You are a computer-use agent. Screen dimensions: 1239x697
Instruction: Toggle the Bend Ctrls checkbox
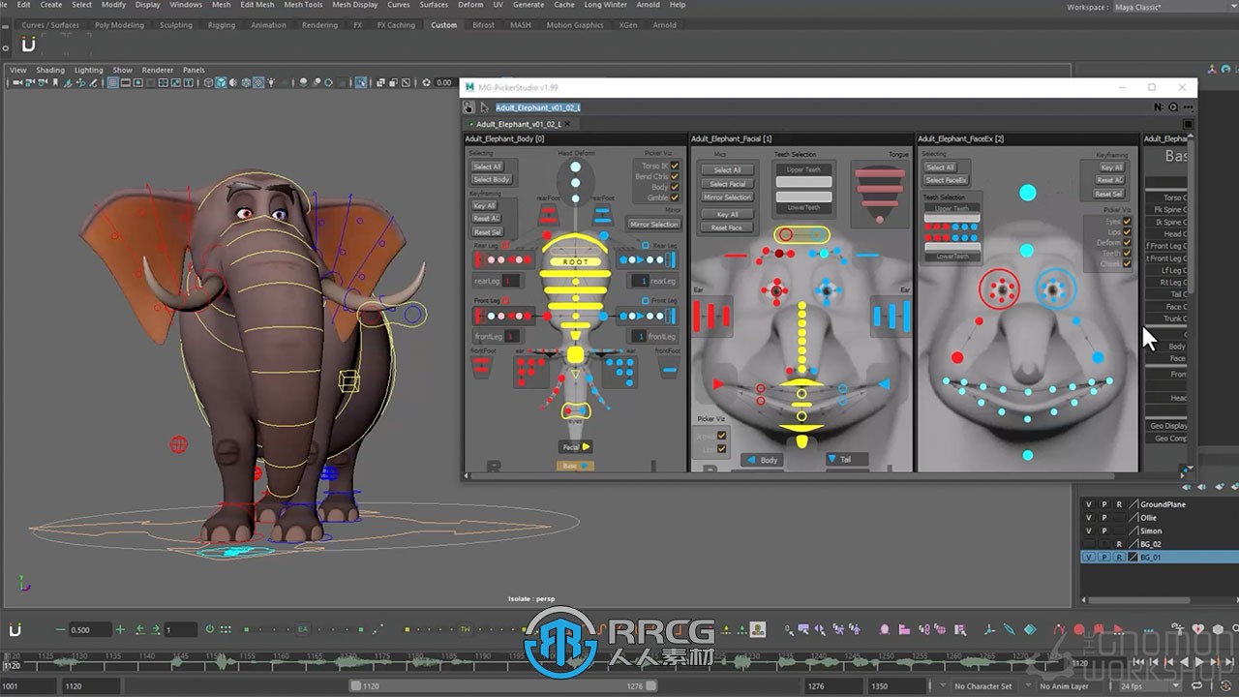[x=675, y=176]
